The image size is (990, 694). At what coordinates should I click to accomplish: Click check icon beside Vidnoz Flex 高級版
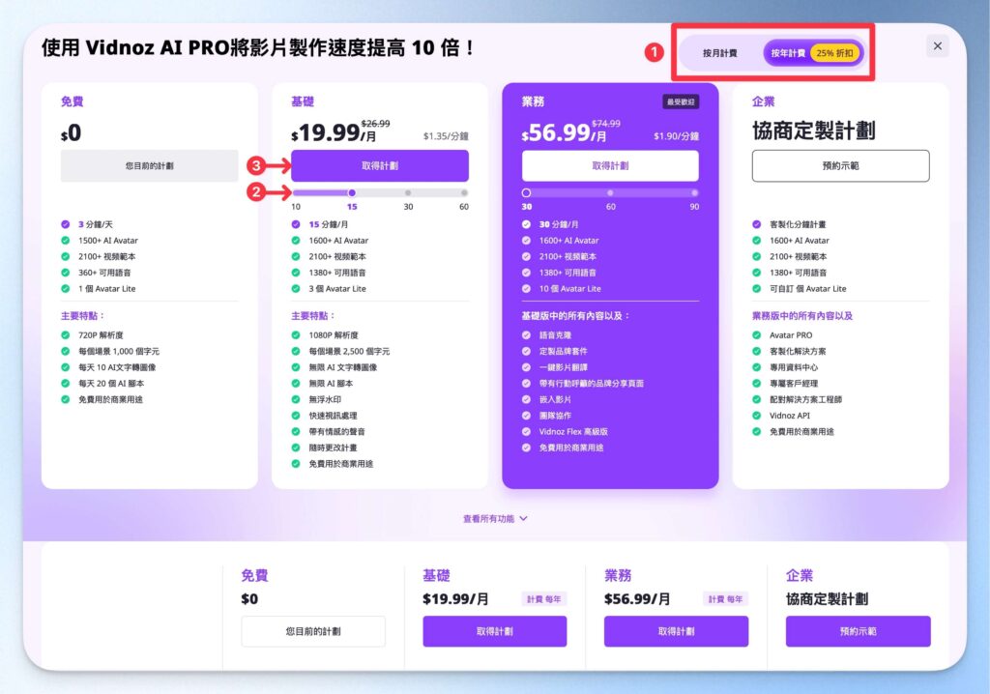526,431
